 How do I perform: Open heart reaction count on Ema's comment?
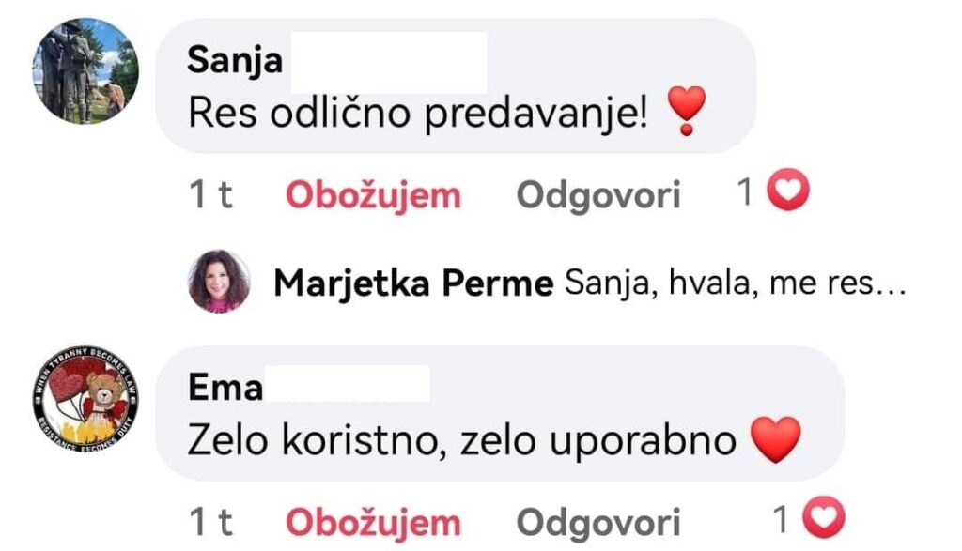[825, 519]
